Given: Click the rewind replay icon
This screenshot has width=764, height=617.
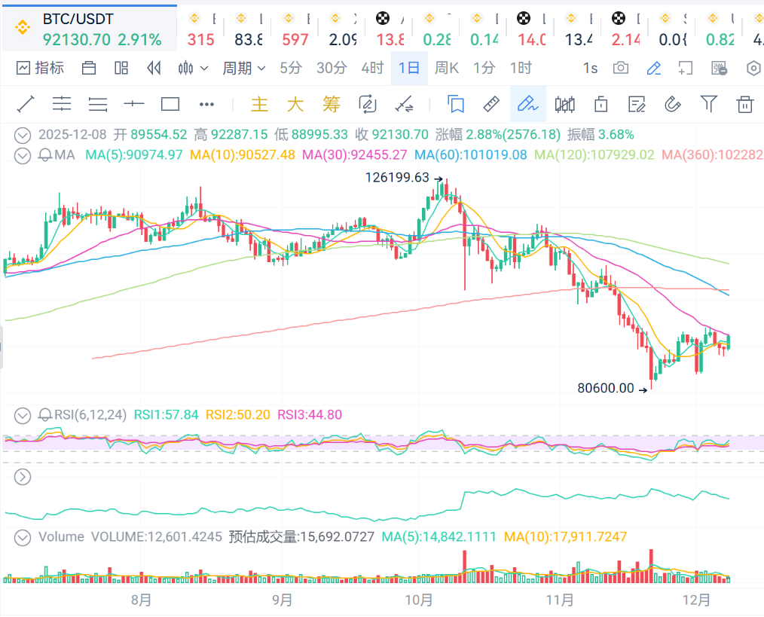Looking at the screenshot, I should tap(154, 69).
